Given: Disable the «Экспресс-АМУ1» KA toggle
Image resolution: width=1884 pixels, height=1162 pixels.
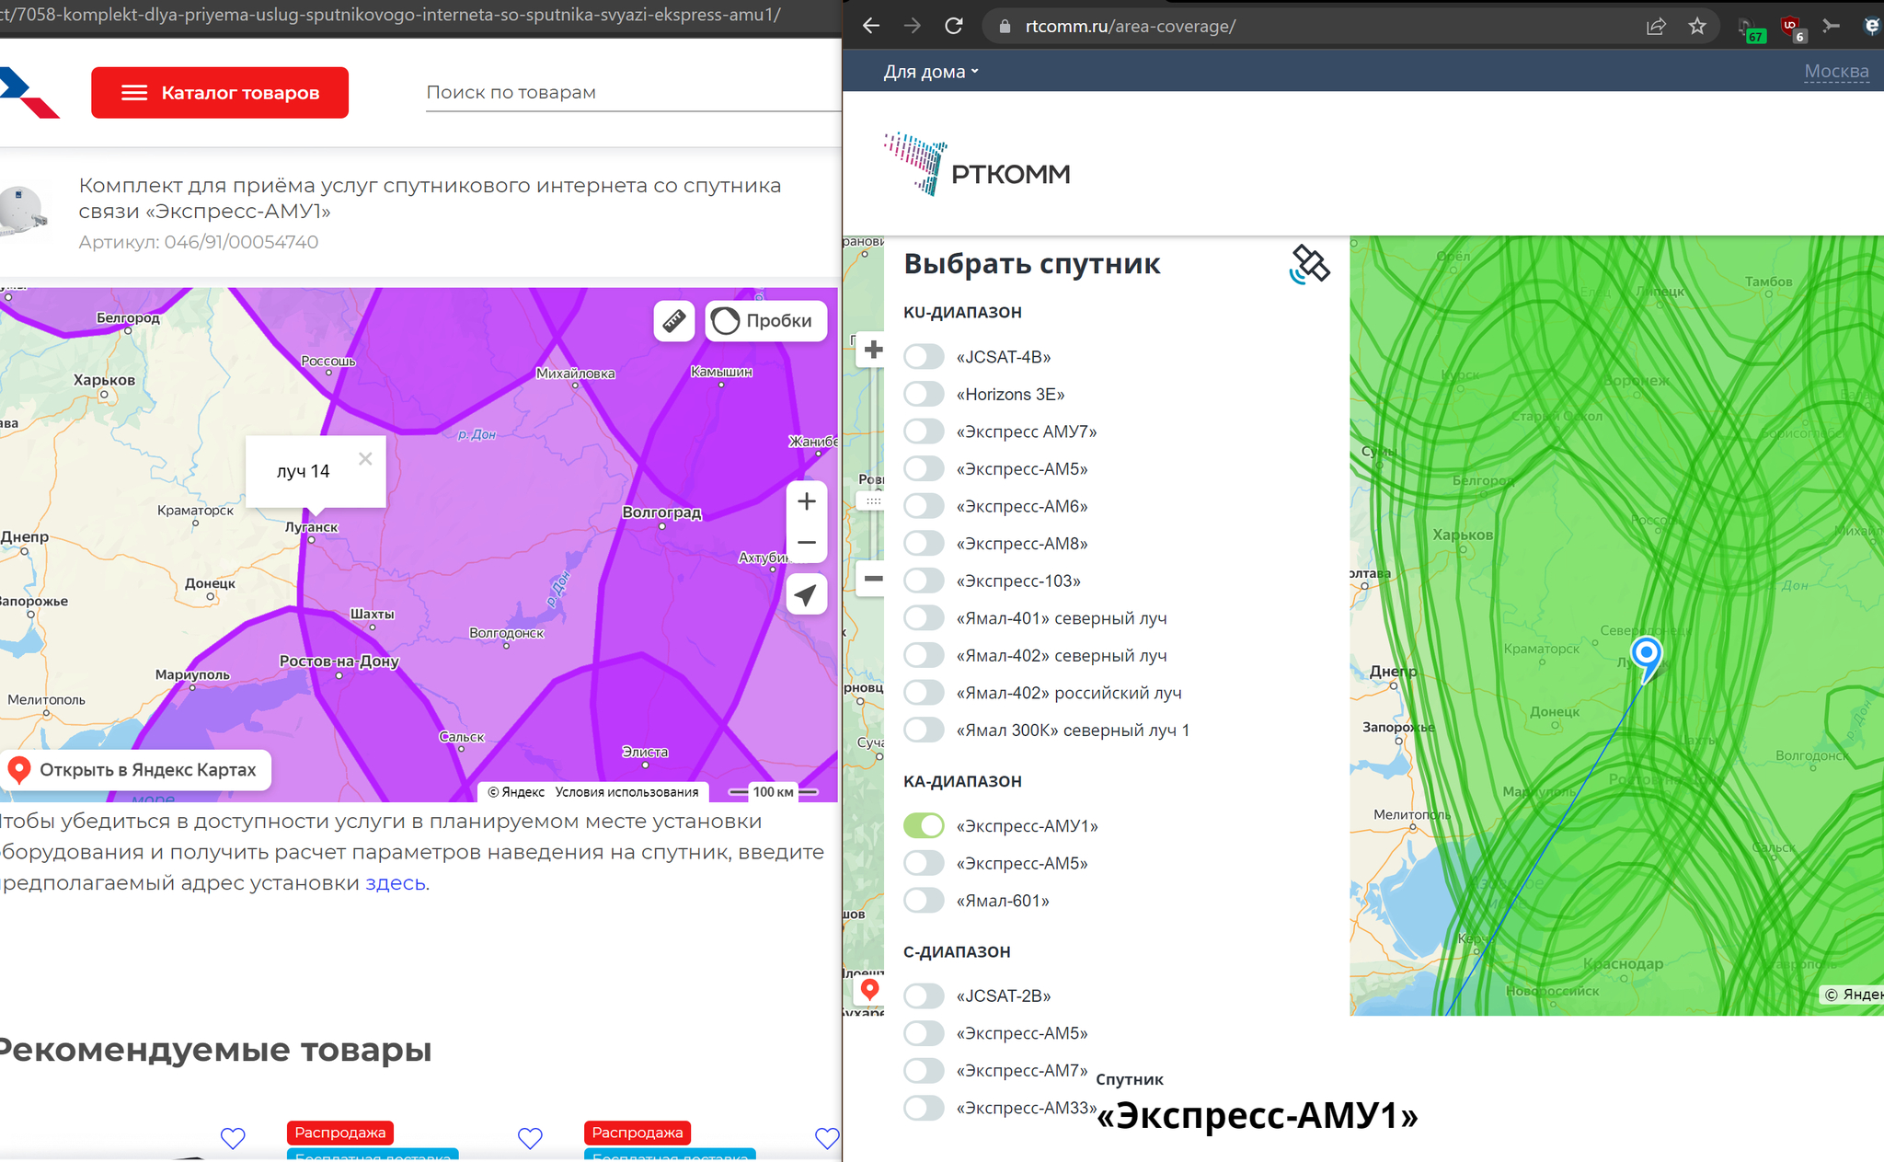Looking at the screenshot, I should coord(924,826).
